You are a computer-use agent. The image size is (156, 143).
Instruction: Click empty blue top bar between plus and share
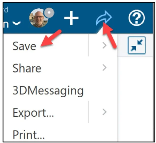(87, 18)
